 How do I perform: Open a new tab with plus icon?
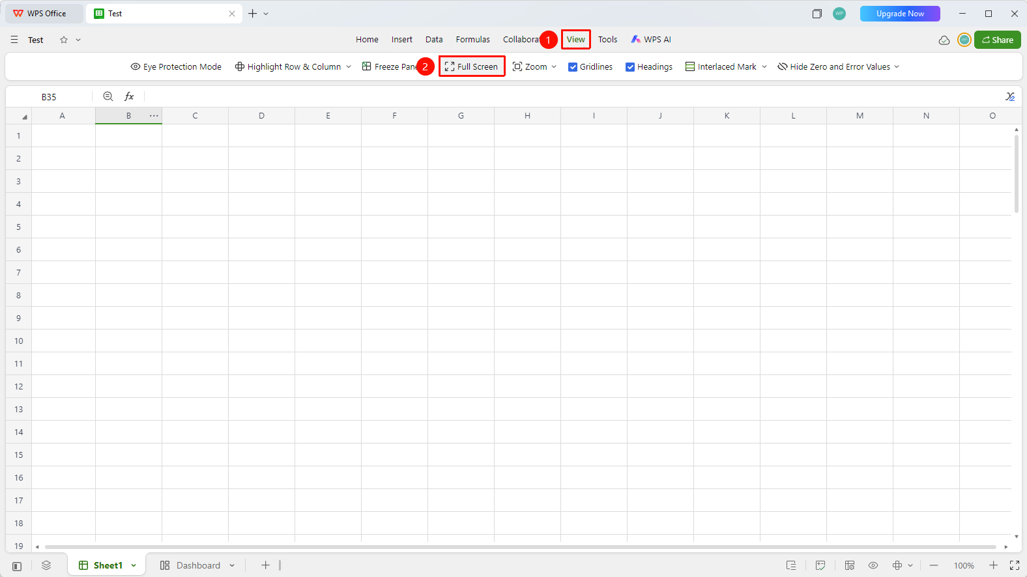coord(252,14)
